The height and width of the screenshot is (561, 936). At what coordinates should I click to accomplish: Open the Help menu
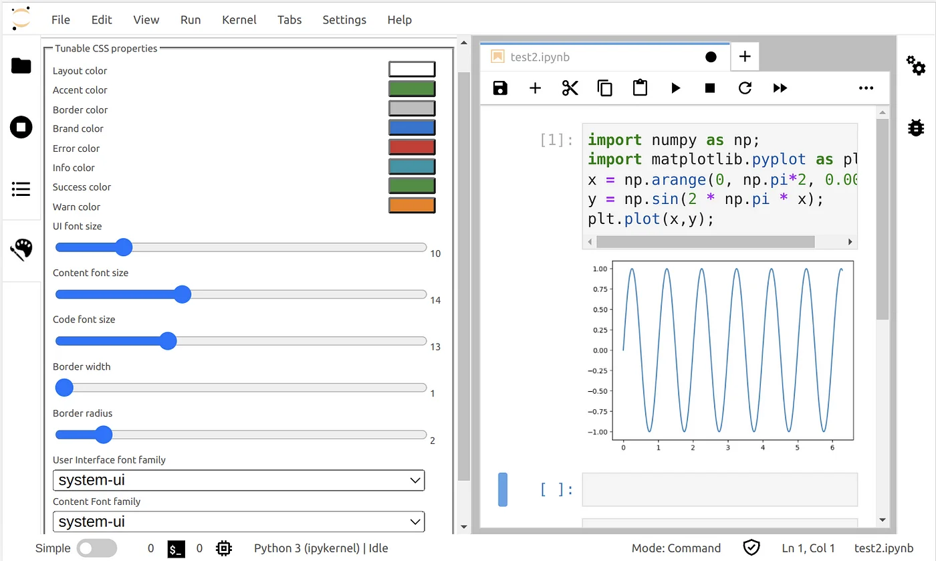(x=399, y=19)
